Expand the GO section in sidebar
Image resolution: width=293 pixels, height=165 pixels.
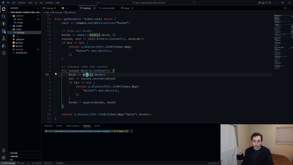coord(24,160)
